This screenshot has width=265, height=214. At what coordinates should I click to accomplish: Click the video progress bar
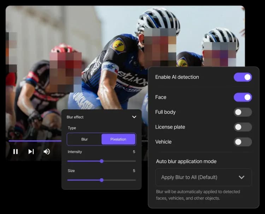pyautogui.click(x=35, y=141)
